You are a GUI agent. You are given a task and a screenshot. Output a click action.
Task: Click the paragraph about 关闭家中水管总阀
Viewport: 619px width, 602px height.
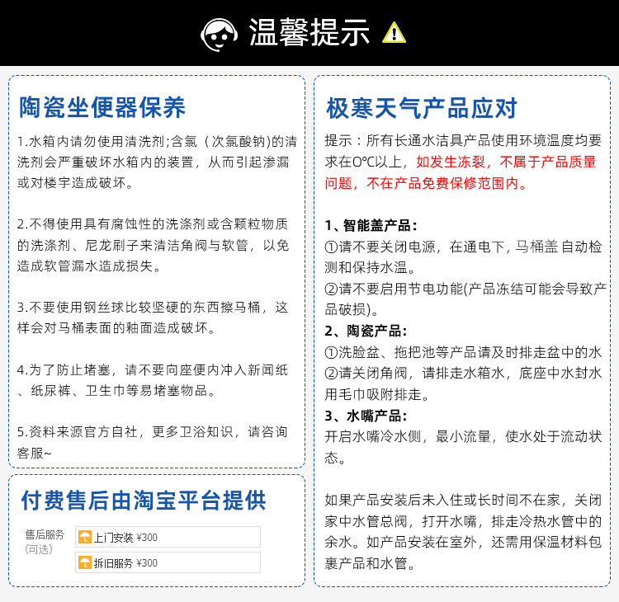point(463,532)
